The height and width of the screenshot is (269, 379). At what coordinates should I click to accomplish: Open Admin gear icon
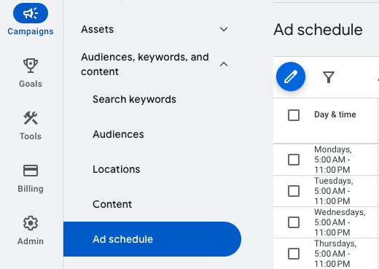(31, 223)
